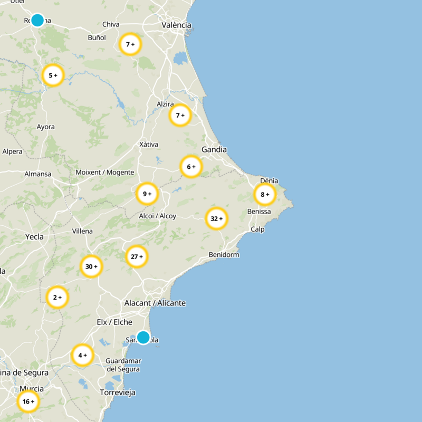Open the 27+ cluster marker
Image resolution: width=422 pixels, height=422 pixels.
pos(137,256)
